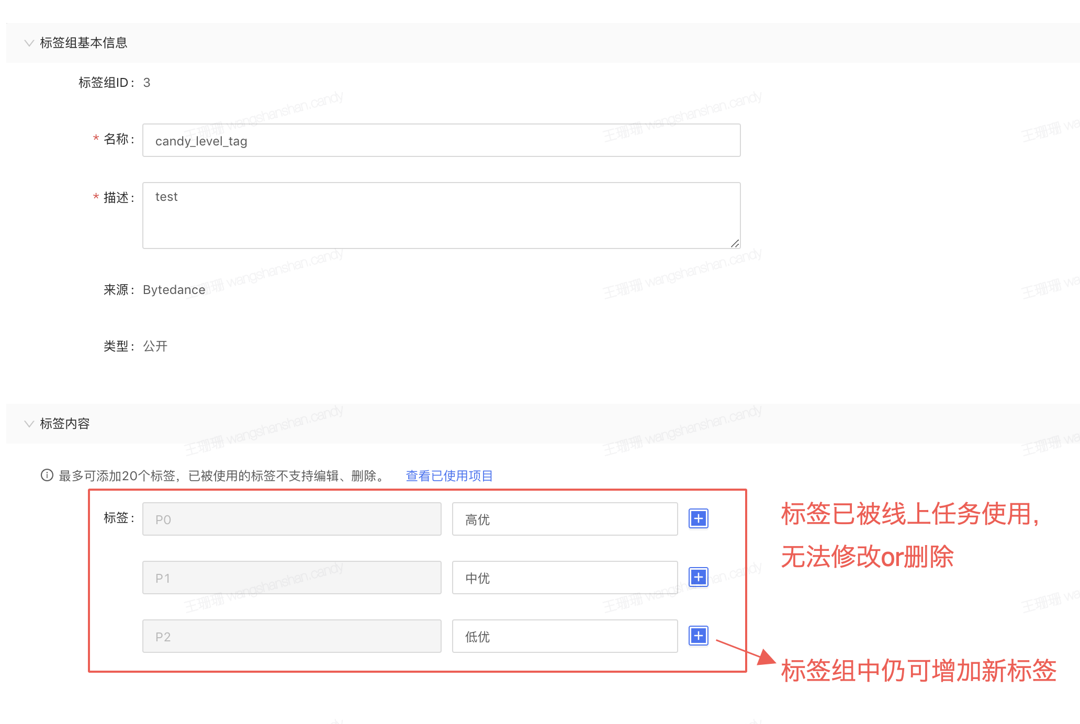Click the Bytedance source value text

[174, 290]
